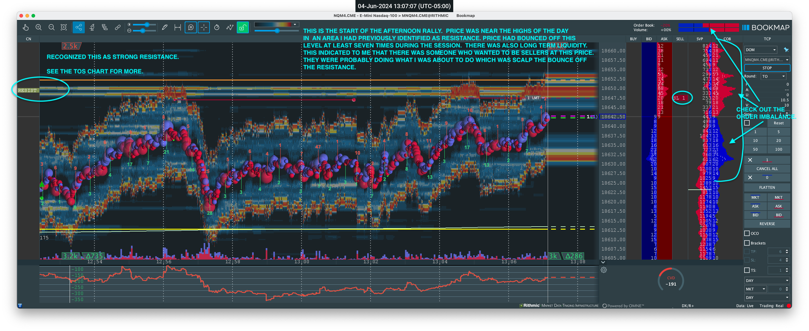Select the pencil drawing tool
The image size is (809, 331).
165,28
